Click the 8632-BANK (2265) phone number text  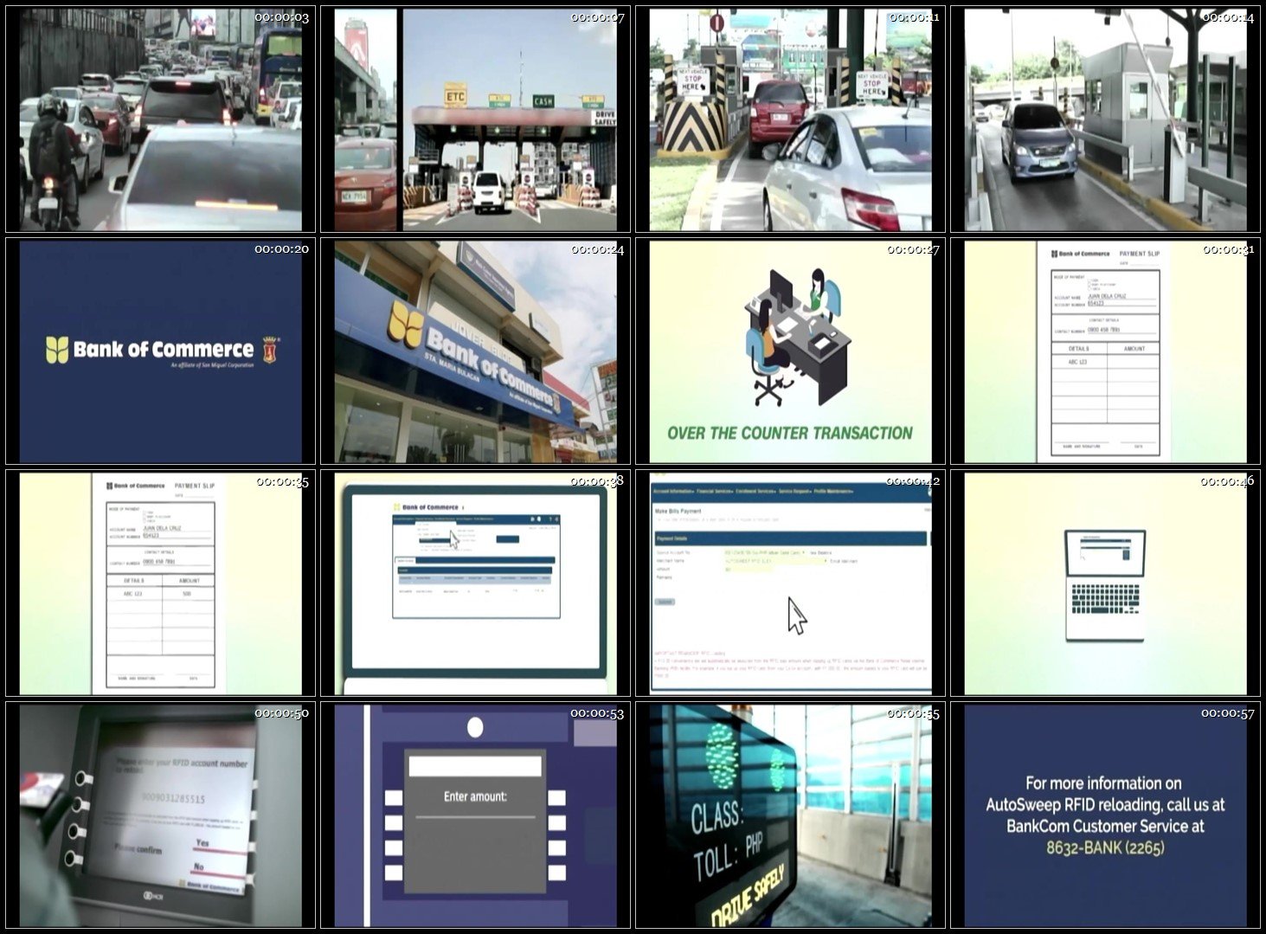point(1104,847)
